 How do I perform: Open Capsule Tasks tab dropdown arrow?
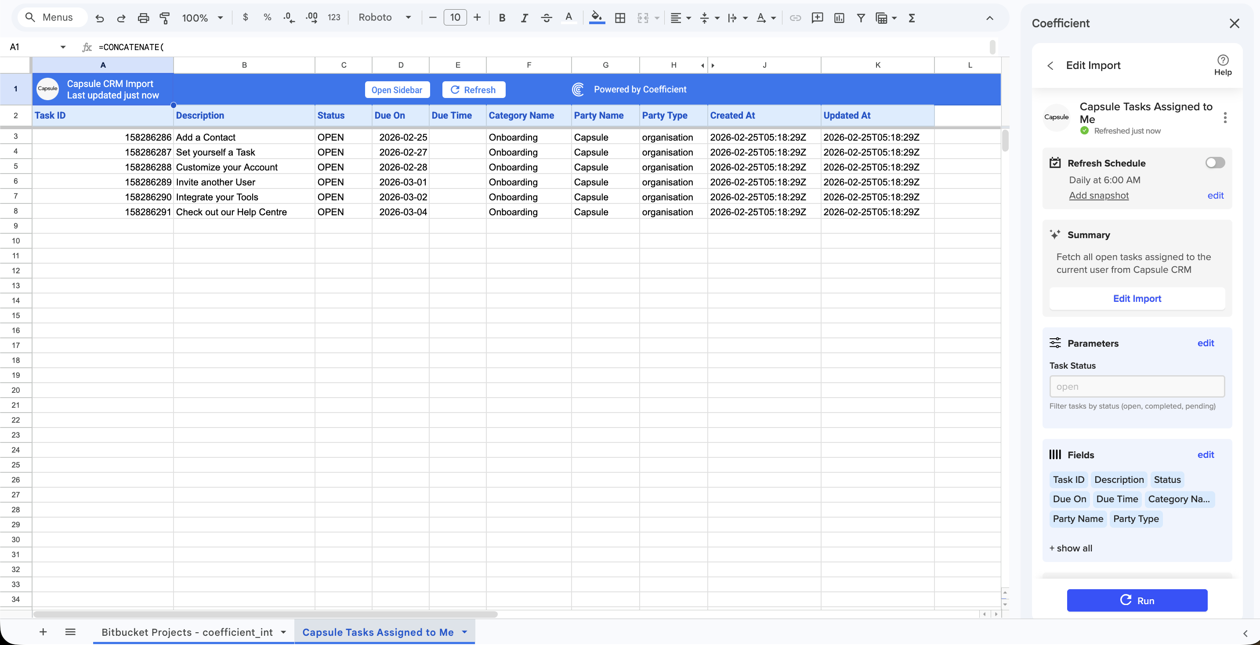[x=464, y=632]
